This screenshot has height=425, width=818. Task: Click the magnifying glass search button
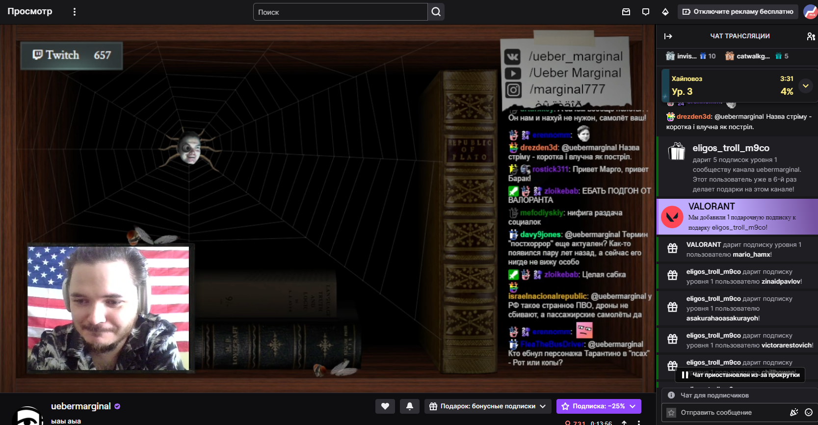[x=436, y=12]
